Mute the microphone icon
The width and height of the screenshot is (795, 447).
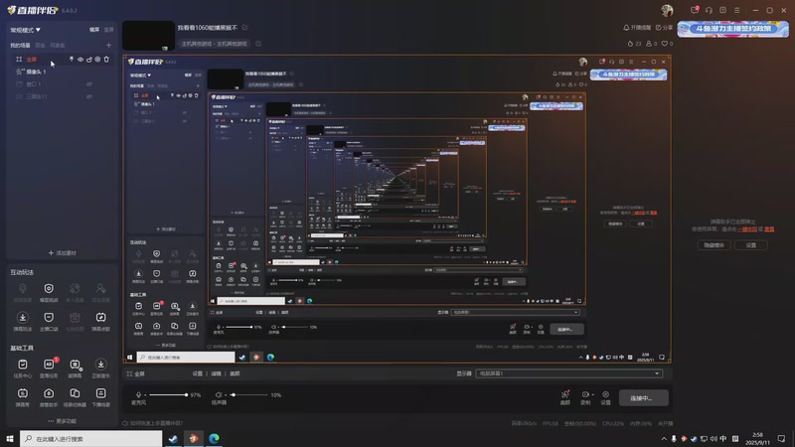(138, 394)
